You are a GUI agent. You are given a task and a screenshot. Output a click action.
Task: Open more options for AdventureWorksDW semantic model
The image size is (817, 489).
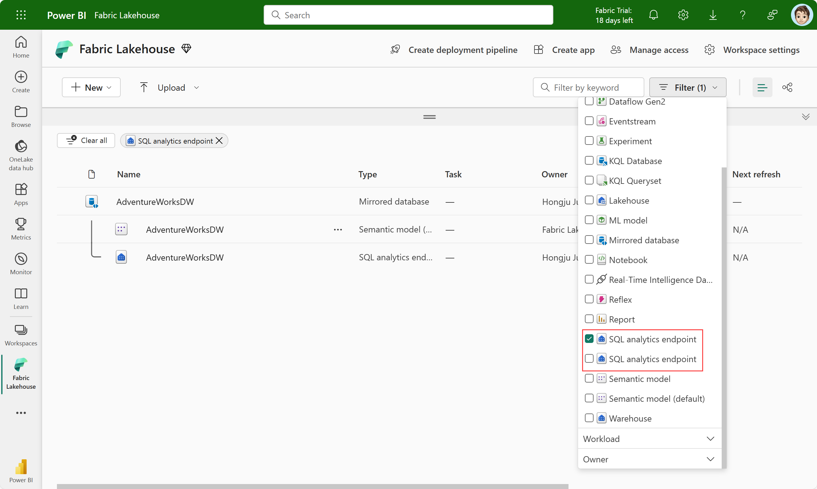click(x=338, y=229)
